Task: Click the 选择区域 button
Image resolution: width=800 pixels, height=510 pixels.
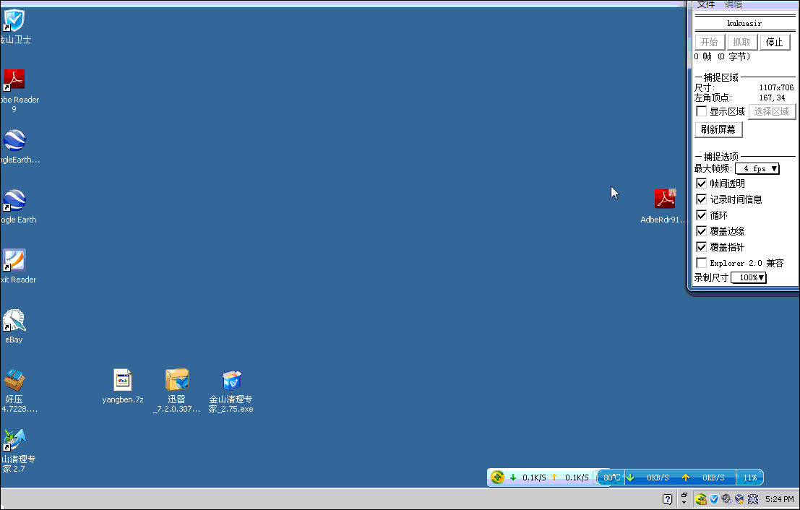Action: point(772,111)
